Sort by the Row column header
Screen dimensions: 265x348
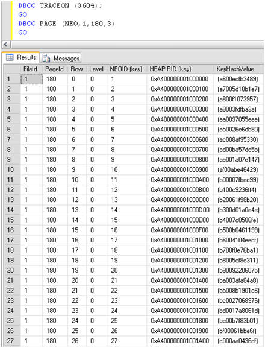point(77,69)
